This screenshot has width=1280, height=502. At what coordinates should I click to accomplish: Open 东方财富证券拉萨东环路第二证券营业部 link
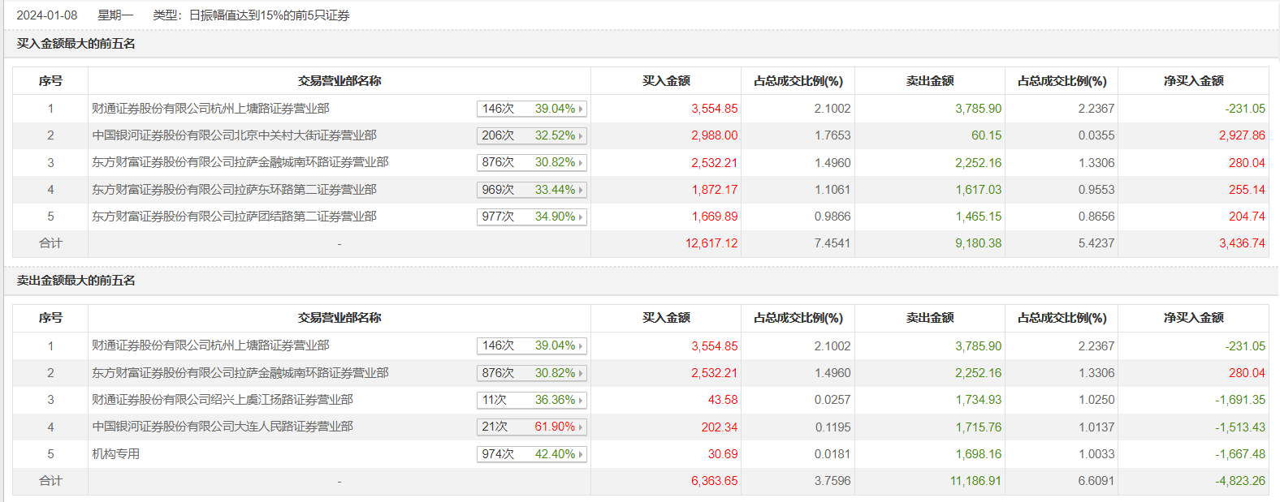pyautogui.click(x=234, y=190)
